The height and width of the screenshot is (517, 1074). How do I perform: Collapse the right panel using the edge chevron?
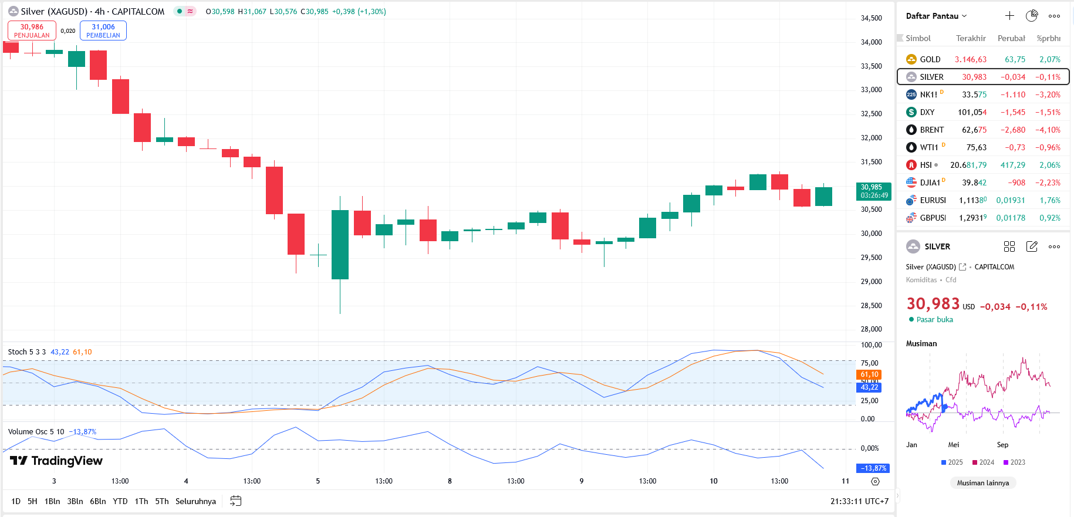[x=897, y=496]
